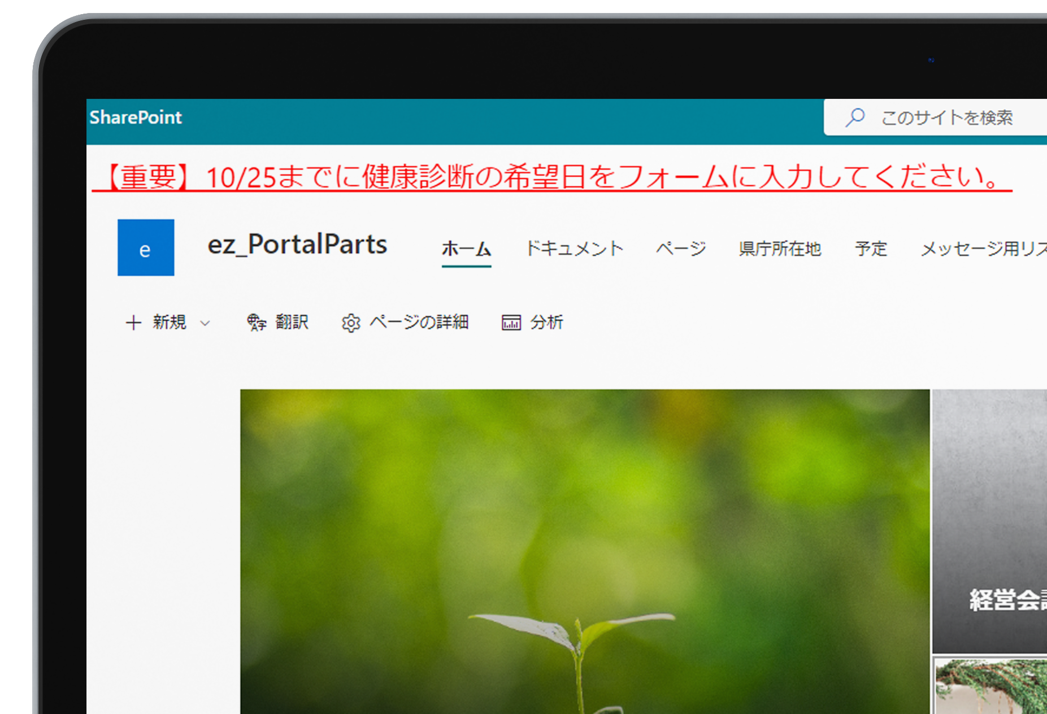Open the ez_PortalParts site title
This screenshot has width=1047, height=714.
coord(297,245)
